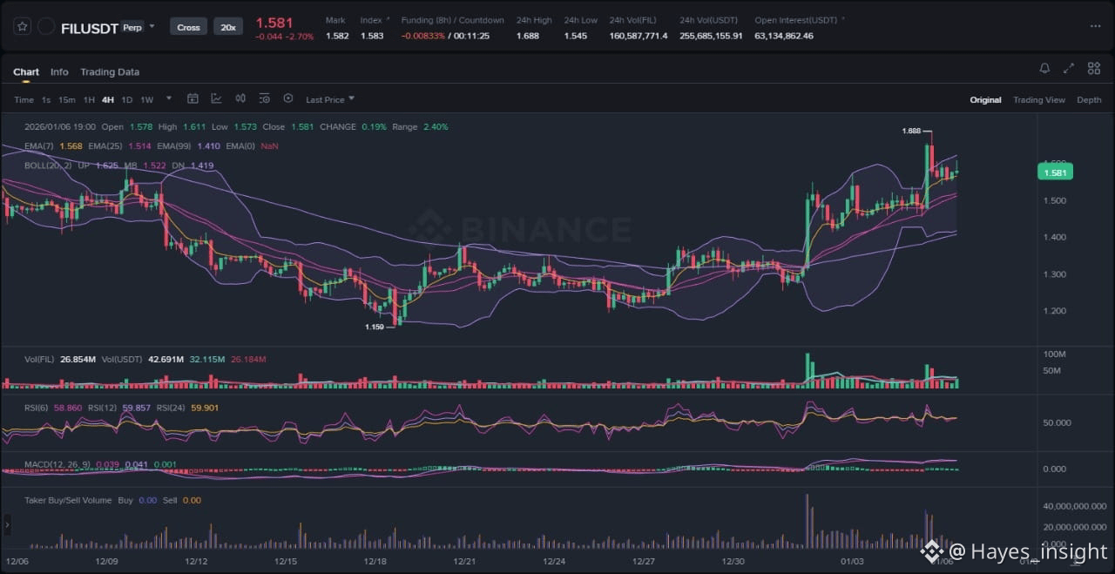Switch to the Chart tab
Screen dimensions: 1115x574
[26, 72]
